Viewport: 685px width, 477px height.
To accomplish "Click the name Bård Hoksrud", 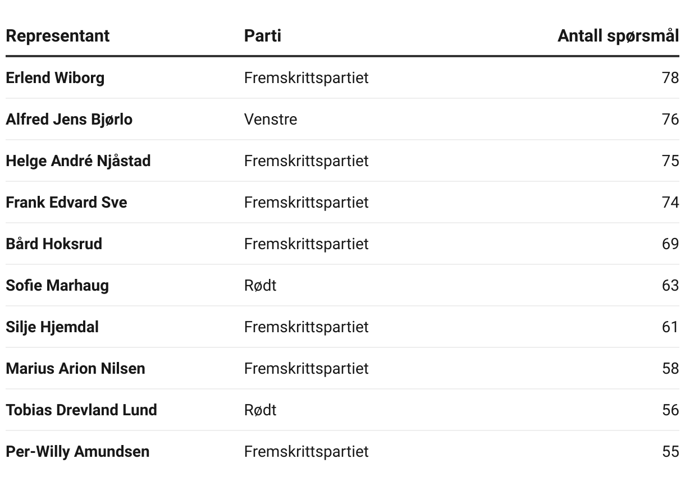I will click(x=54, y=244).
